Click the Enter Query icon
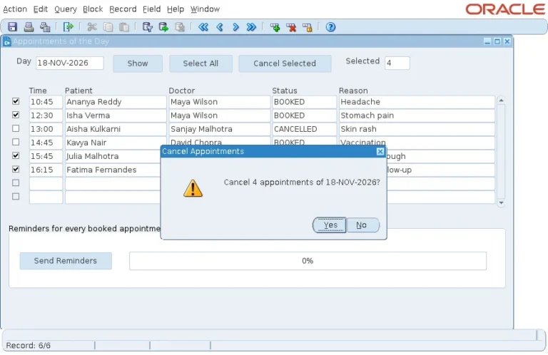 point(148,27)
